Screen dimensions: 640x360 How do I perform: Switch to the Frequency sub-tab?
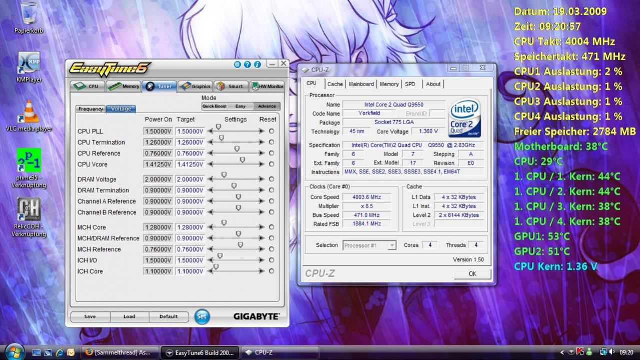coord(91,109)
